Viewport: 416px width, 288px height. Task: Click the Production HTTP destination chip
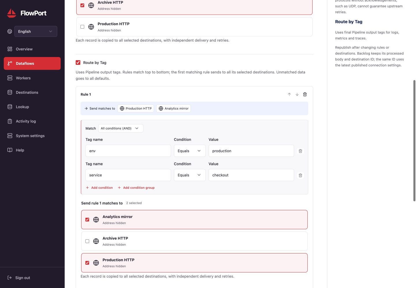pyautogui.click(x=136, y=109)
